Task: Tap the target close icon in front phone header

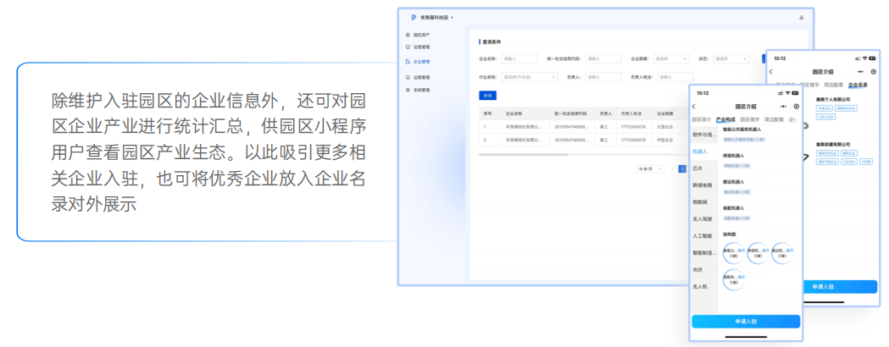Action: coord(796,107)
